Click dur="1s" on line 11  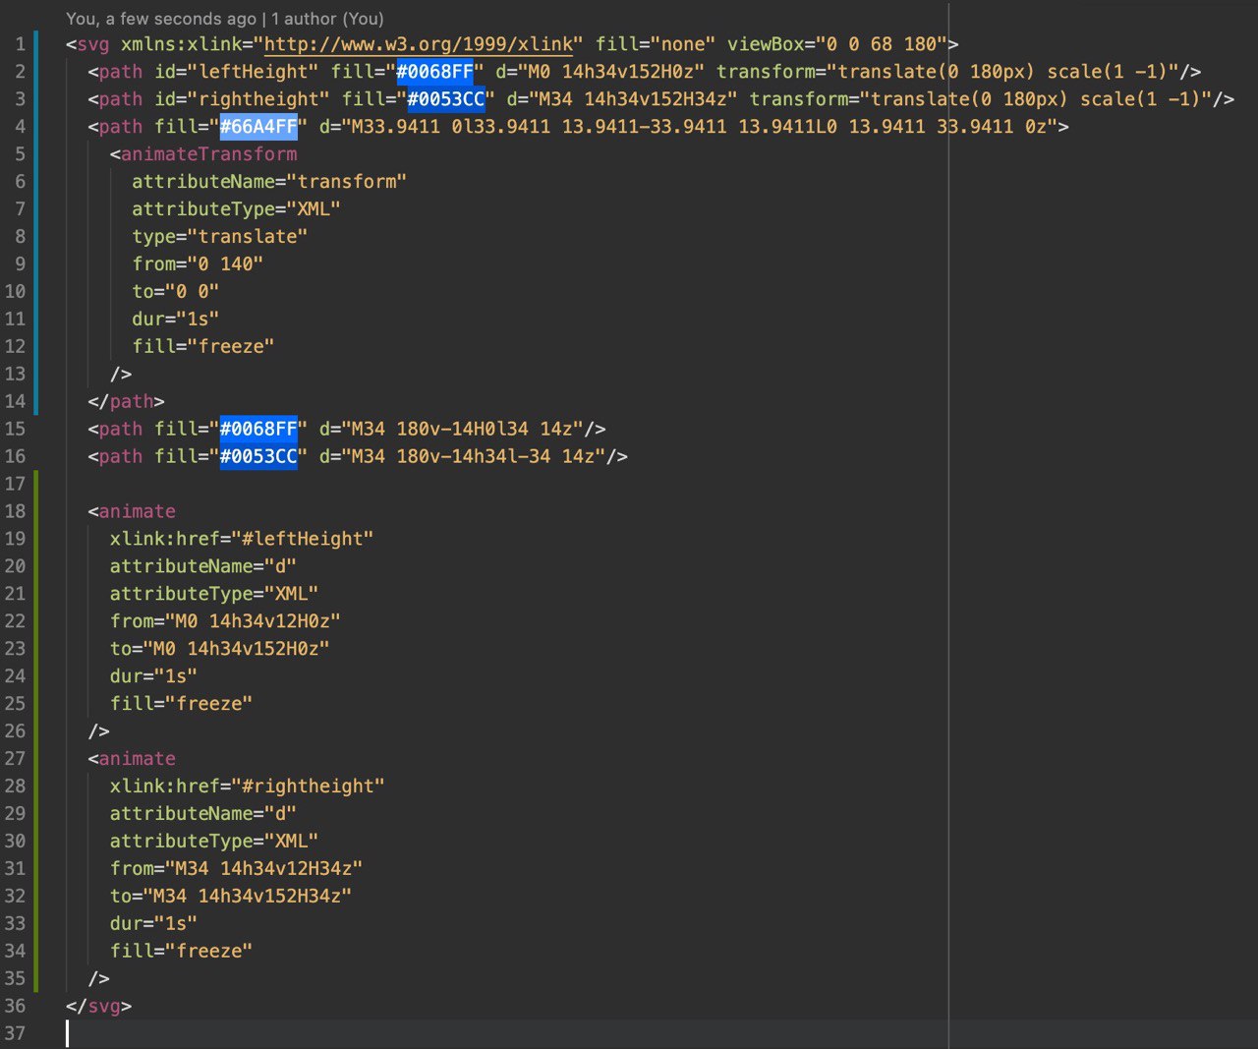(x=176, y=320)
